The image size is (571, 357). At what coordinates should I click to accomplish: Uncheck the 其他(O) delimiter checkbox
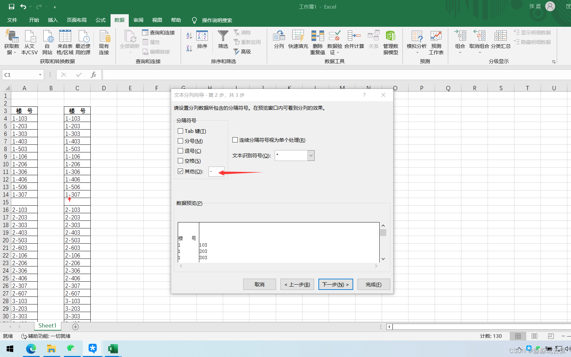click(180, 171)
